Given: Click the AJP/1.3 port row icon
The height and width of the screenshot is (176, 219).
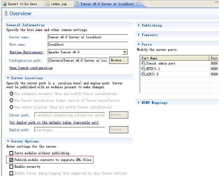Looking at the screenshot, I should coord(143,74).
